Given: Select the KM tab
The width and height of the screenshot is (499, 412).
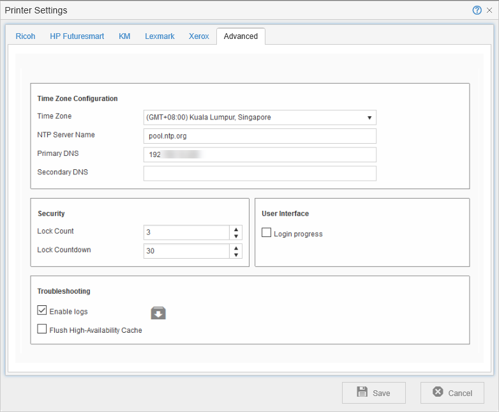Looking at the screenshot, I should click(124, 36).
